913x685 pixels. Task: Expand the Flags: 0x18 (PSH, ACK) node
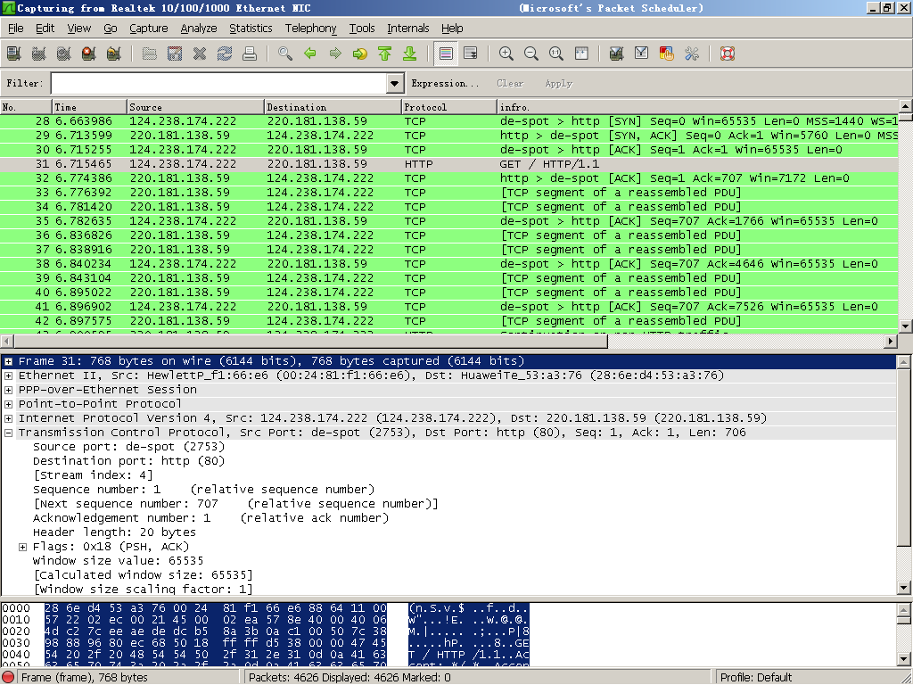(x=22, y=547)
